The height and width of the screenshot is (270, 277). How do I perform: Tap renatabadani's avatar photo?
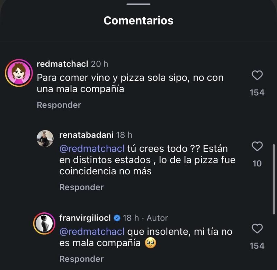tap(45, 138)
